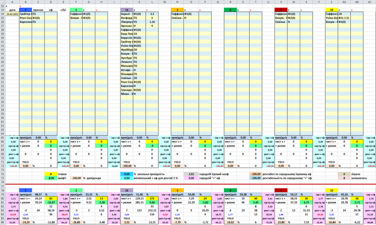
Task: Select the '252,15' value cell
Action: 152,211
